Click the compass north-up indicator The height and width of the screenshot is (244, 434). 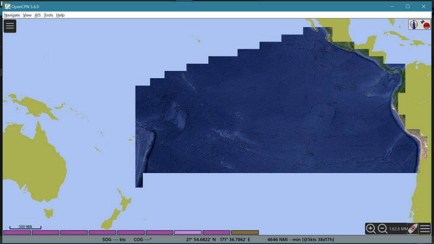[414, 24]
